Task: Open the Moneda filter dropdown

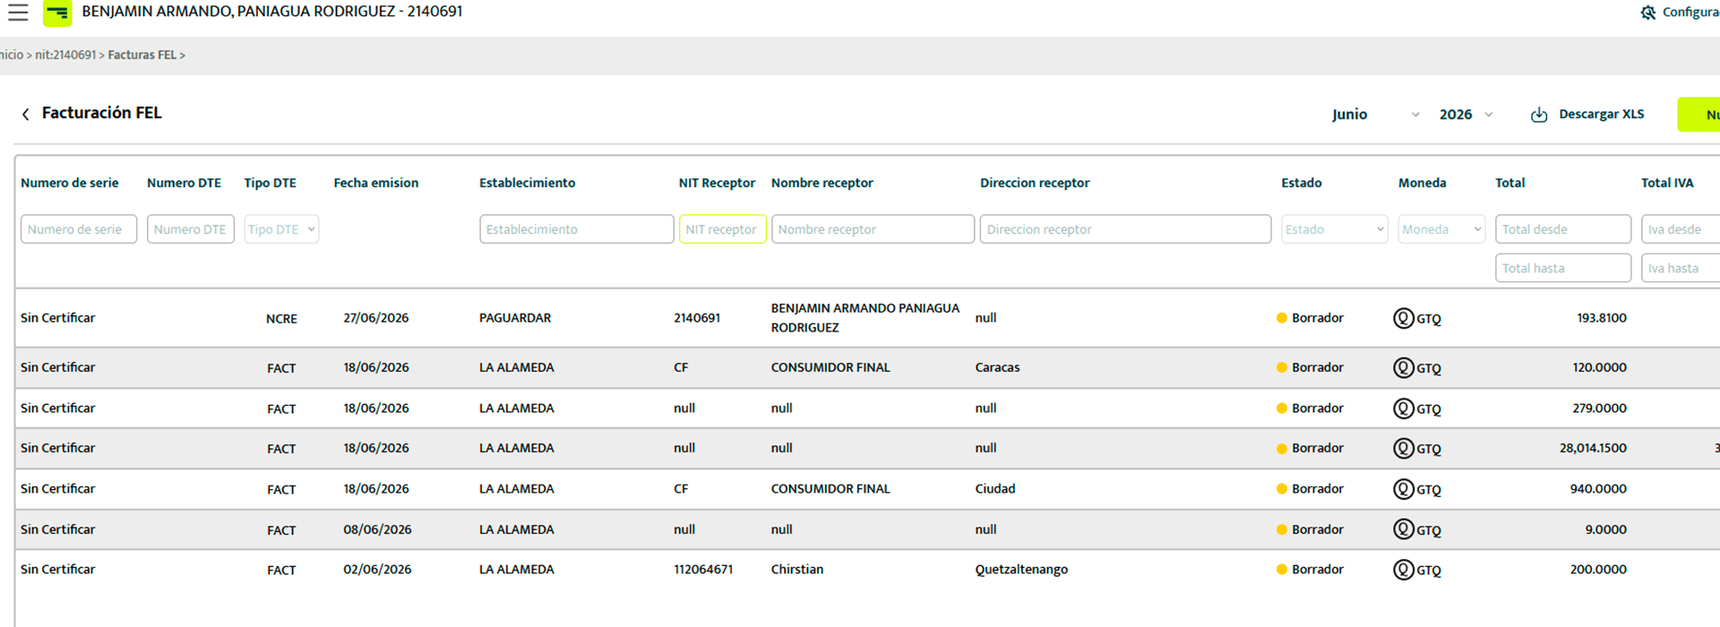Action: click(x=1441, y=229)
